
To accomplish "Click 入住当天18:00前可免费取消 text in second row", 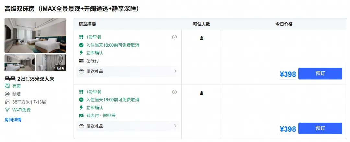I will [113, 100].
